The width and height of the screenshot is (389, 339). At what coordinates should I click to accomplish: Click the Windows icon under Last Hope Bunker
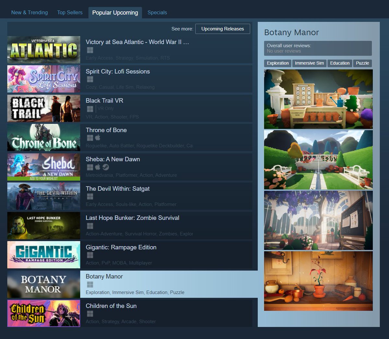pos(90,226)
